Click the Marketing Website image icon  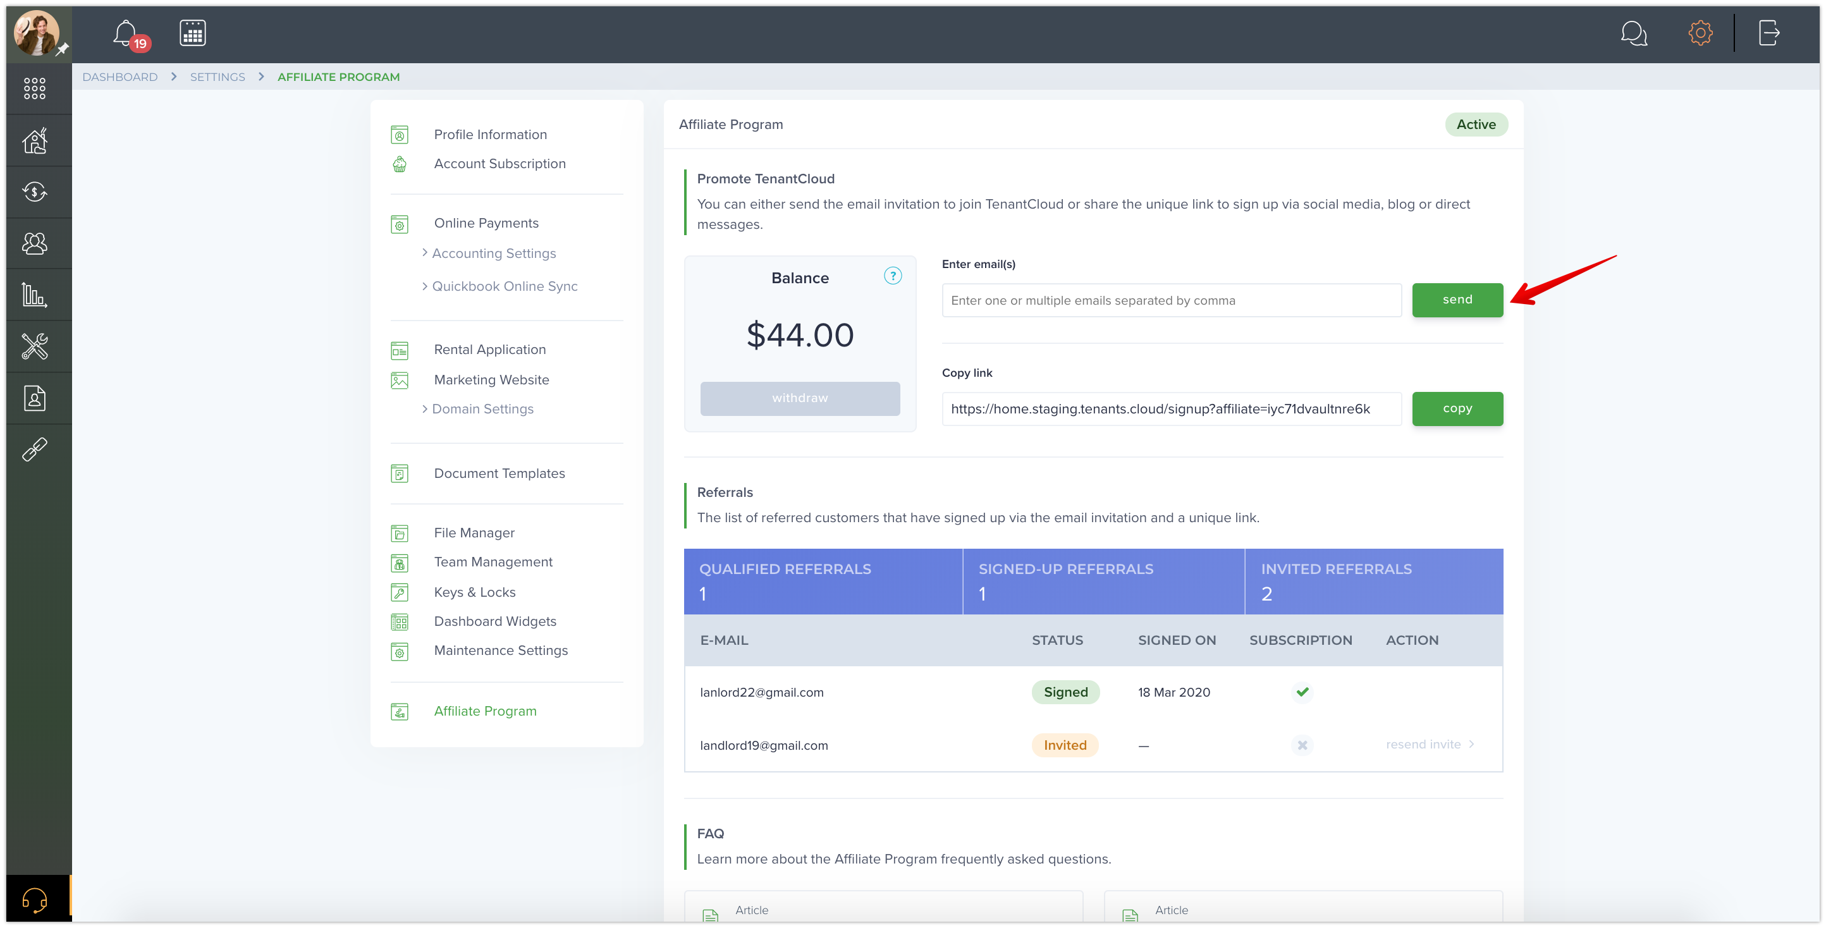[400, 381]
